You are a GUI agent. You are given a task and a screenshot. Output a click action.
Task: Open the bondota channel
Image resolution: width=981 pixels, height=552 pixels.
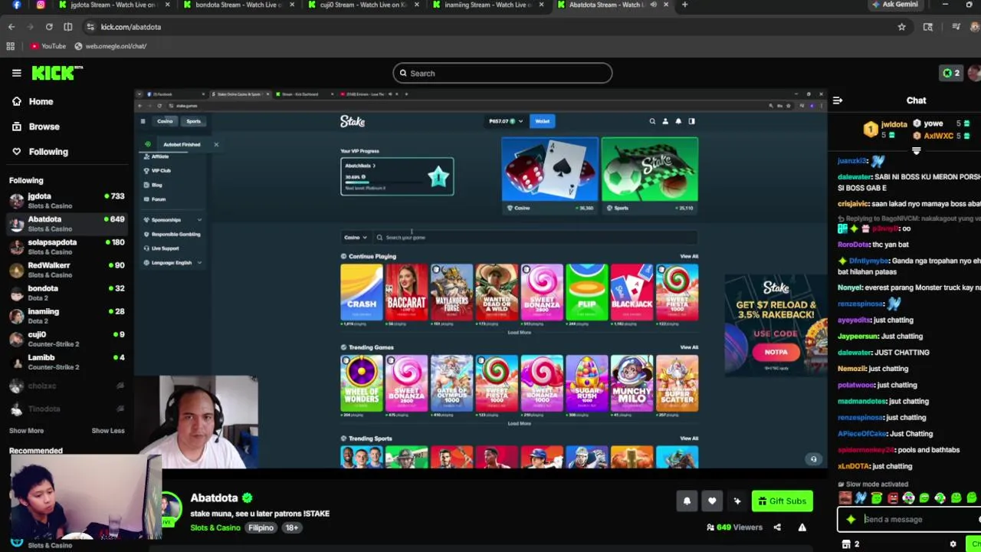coord(67,293)
